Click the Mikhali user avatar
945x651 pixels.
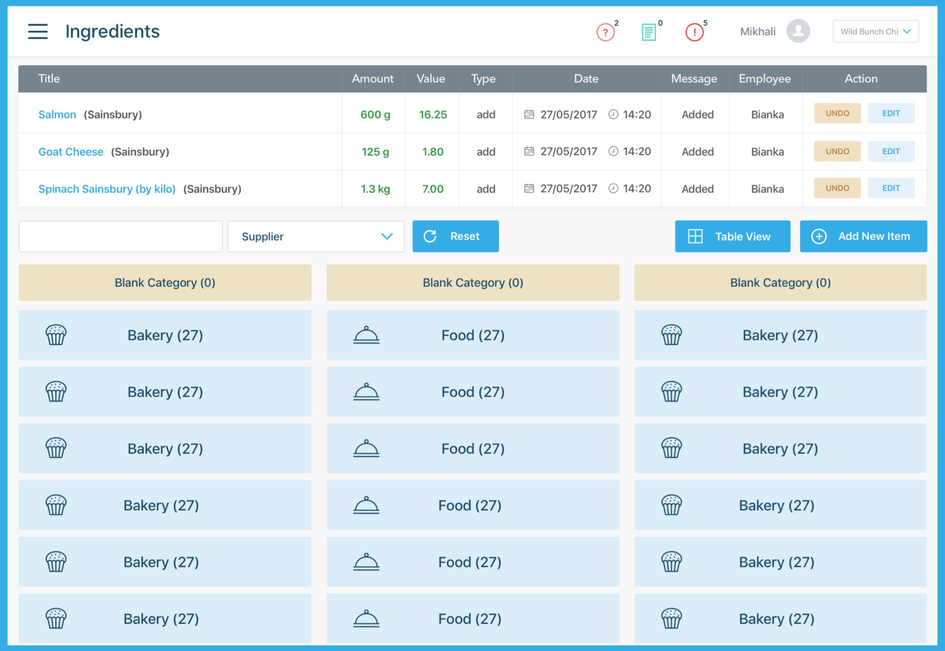(x=798, y=31)
